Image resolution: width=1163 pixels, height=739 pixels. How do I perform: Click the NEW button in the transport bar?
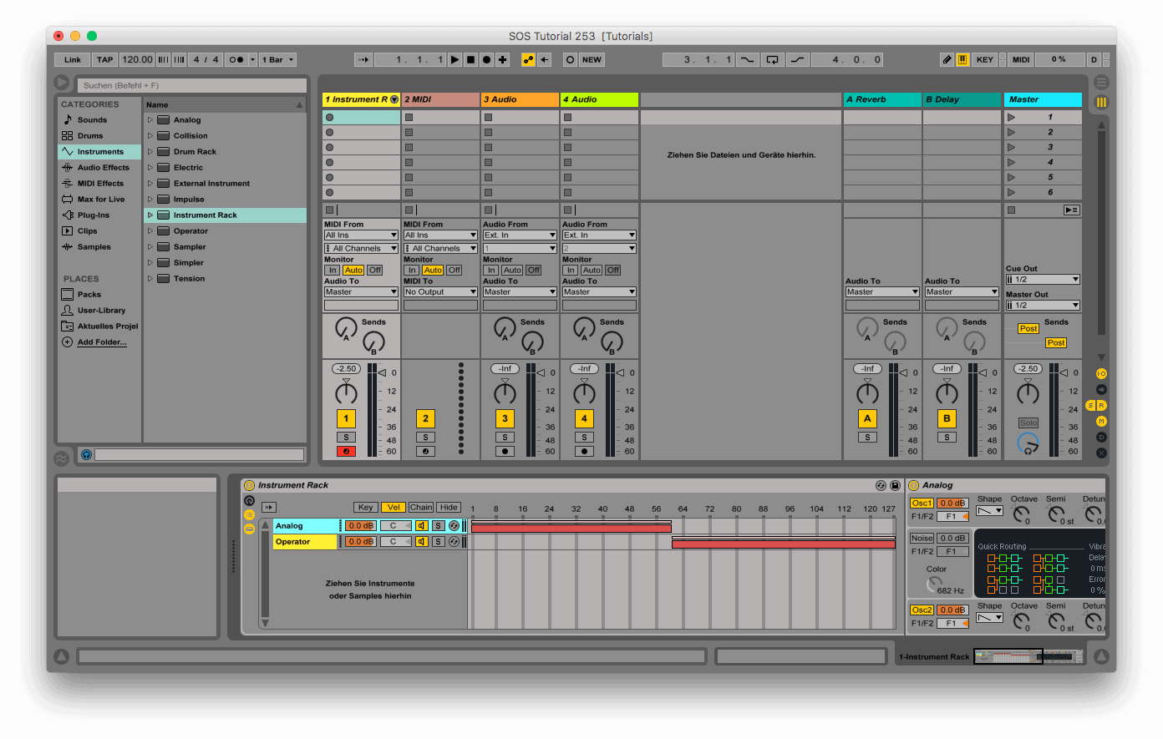pyautogui.click(x=592, y=59)
